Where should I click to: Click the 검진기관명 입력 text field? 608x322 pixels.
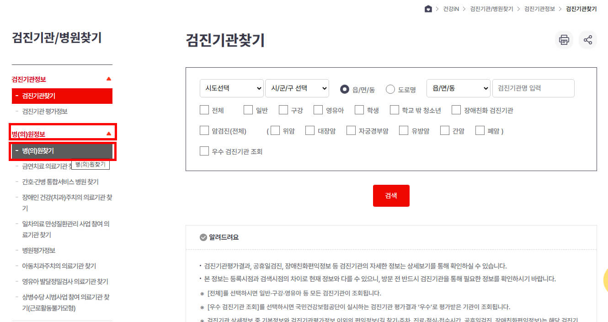coord(533,88)
